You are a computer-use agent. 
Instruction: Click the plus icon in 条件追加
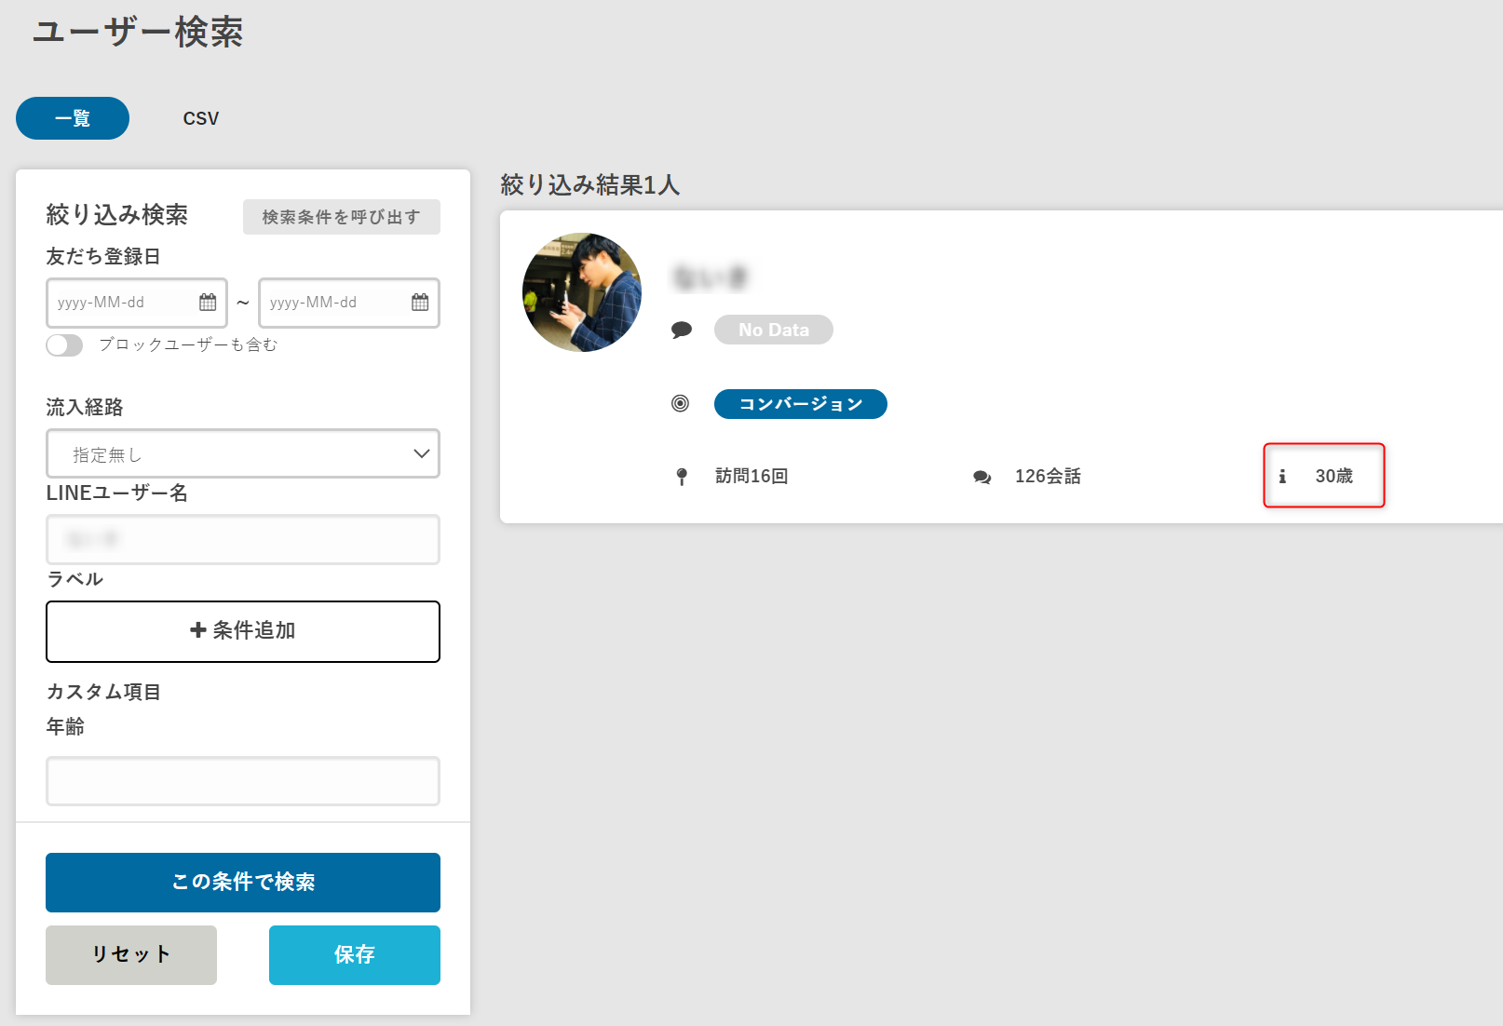(198, 630)
